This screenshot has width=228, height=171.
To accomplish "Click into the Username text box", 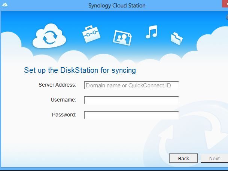I will (x=131, y=100).
